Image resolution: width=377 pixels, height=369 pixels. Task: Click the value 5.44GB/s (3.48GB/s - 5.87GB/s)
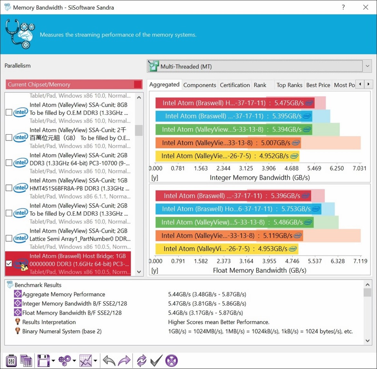[207, 294]
